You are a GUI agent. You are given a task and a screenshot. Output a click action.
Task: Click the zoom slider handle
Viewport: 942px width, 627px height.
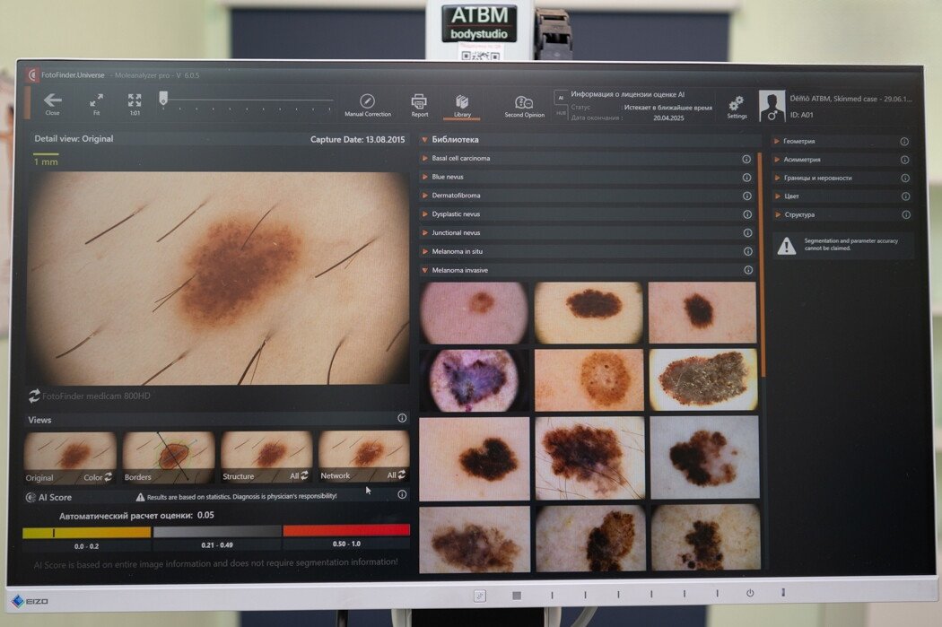(x=163, y=99)
